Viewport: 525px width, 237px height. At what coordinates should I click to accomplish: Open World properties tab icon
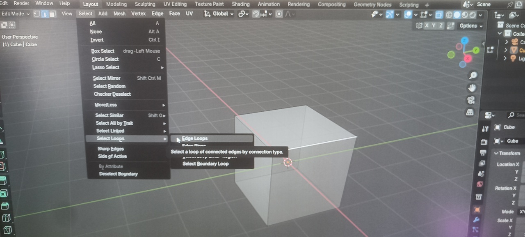click(x=479, y=184)
